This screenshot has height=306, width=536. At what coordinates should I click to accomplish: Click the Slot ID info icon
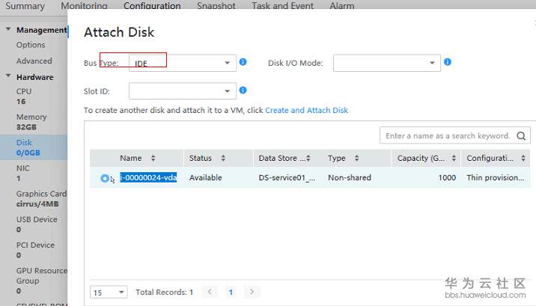[243, 91]
